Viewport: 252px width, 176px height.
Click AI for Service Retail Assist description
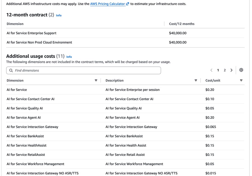pos(125,155)
